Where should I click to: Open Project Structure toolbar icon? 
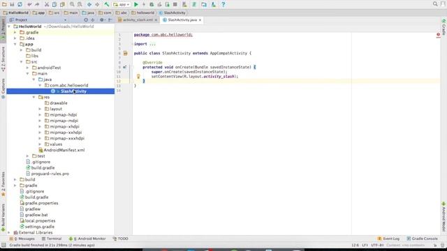(x=203, y=4)
